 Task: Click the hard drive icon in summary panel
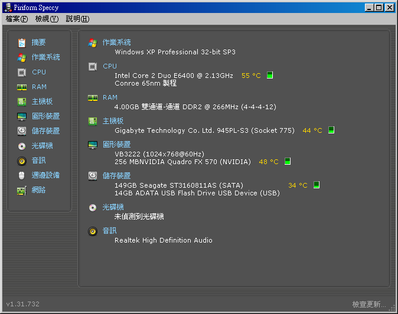tap(93, 176)
